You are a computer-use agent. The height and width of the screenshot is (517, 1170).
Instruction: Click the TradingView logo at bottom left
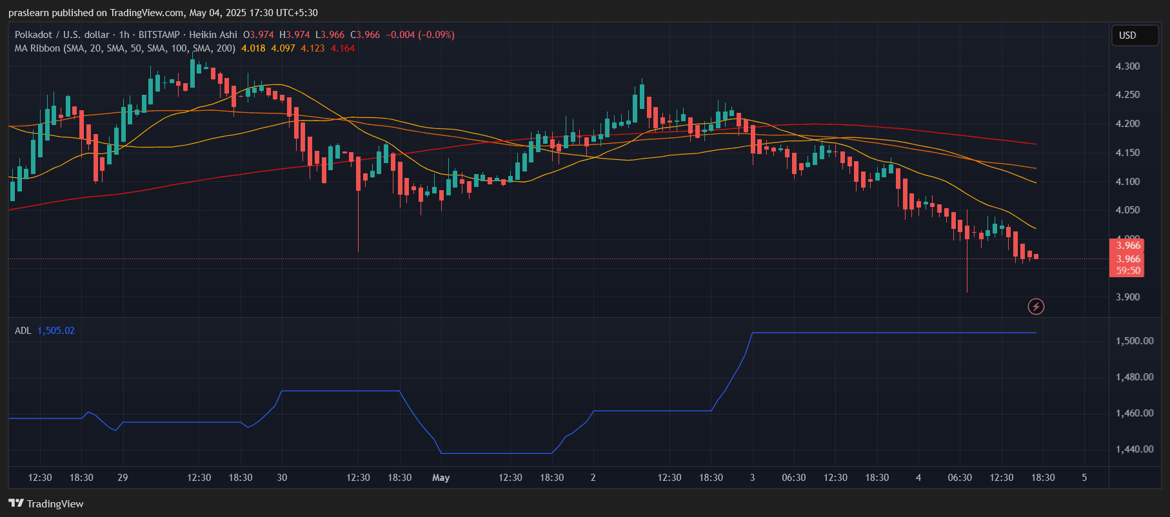tap(46, 503)
